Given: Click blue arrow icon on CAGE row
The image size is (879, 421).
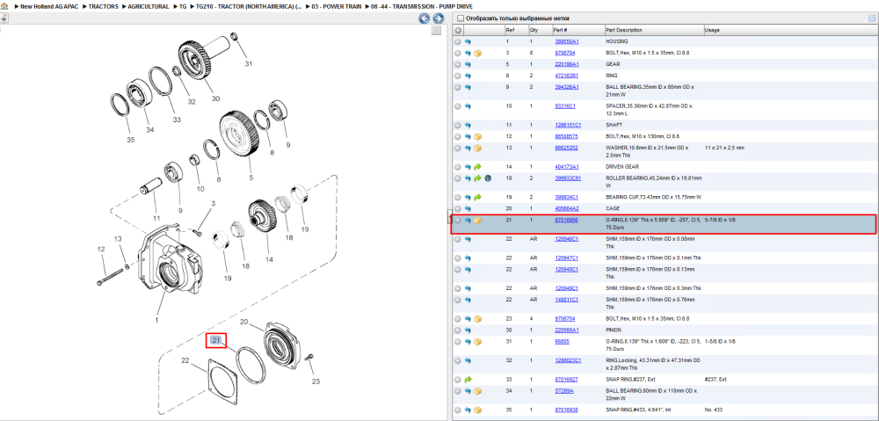Looking at the screenshot, I should tap(468, 208).
